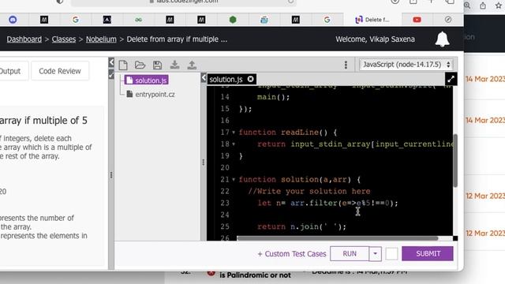
Task: Collapse the problem panel using top chevron
Action: pyautogui.click(x=111, y=62)
